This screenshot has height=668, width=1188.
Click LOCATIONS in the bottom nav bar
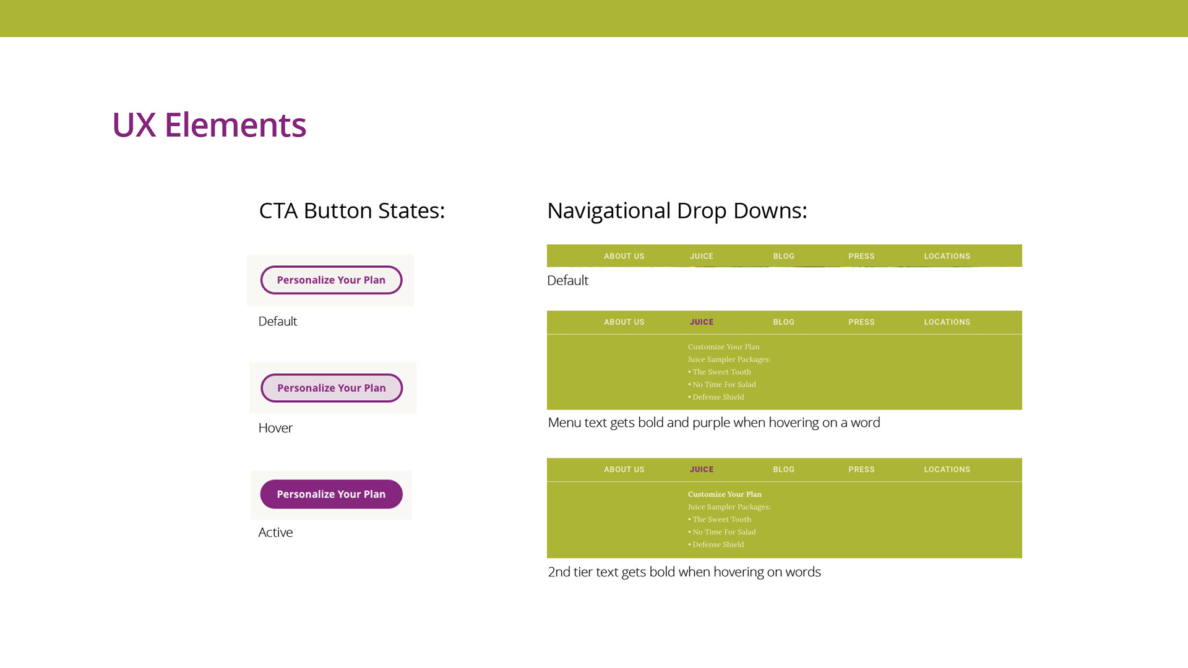click(x=947, y=469)
